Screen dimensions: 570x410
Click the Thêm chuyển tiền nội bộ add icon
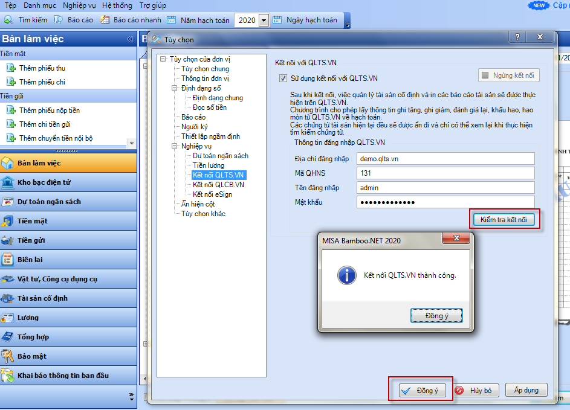tap(11, 138)
